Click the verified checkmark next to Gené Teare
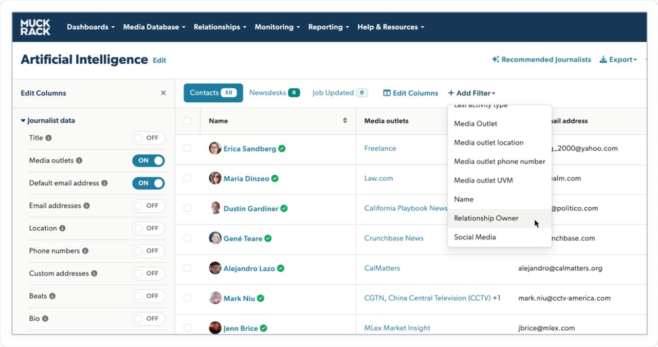658x347 pixels. 268,239
